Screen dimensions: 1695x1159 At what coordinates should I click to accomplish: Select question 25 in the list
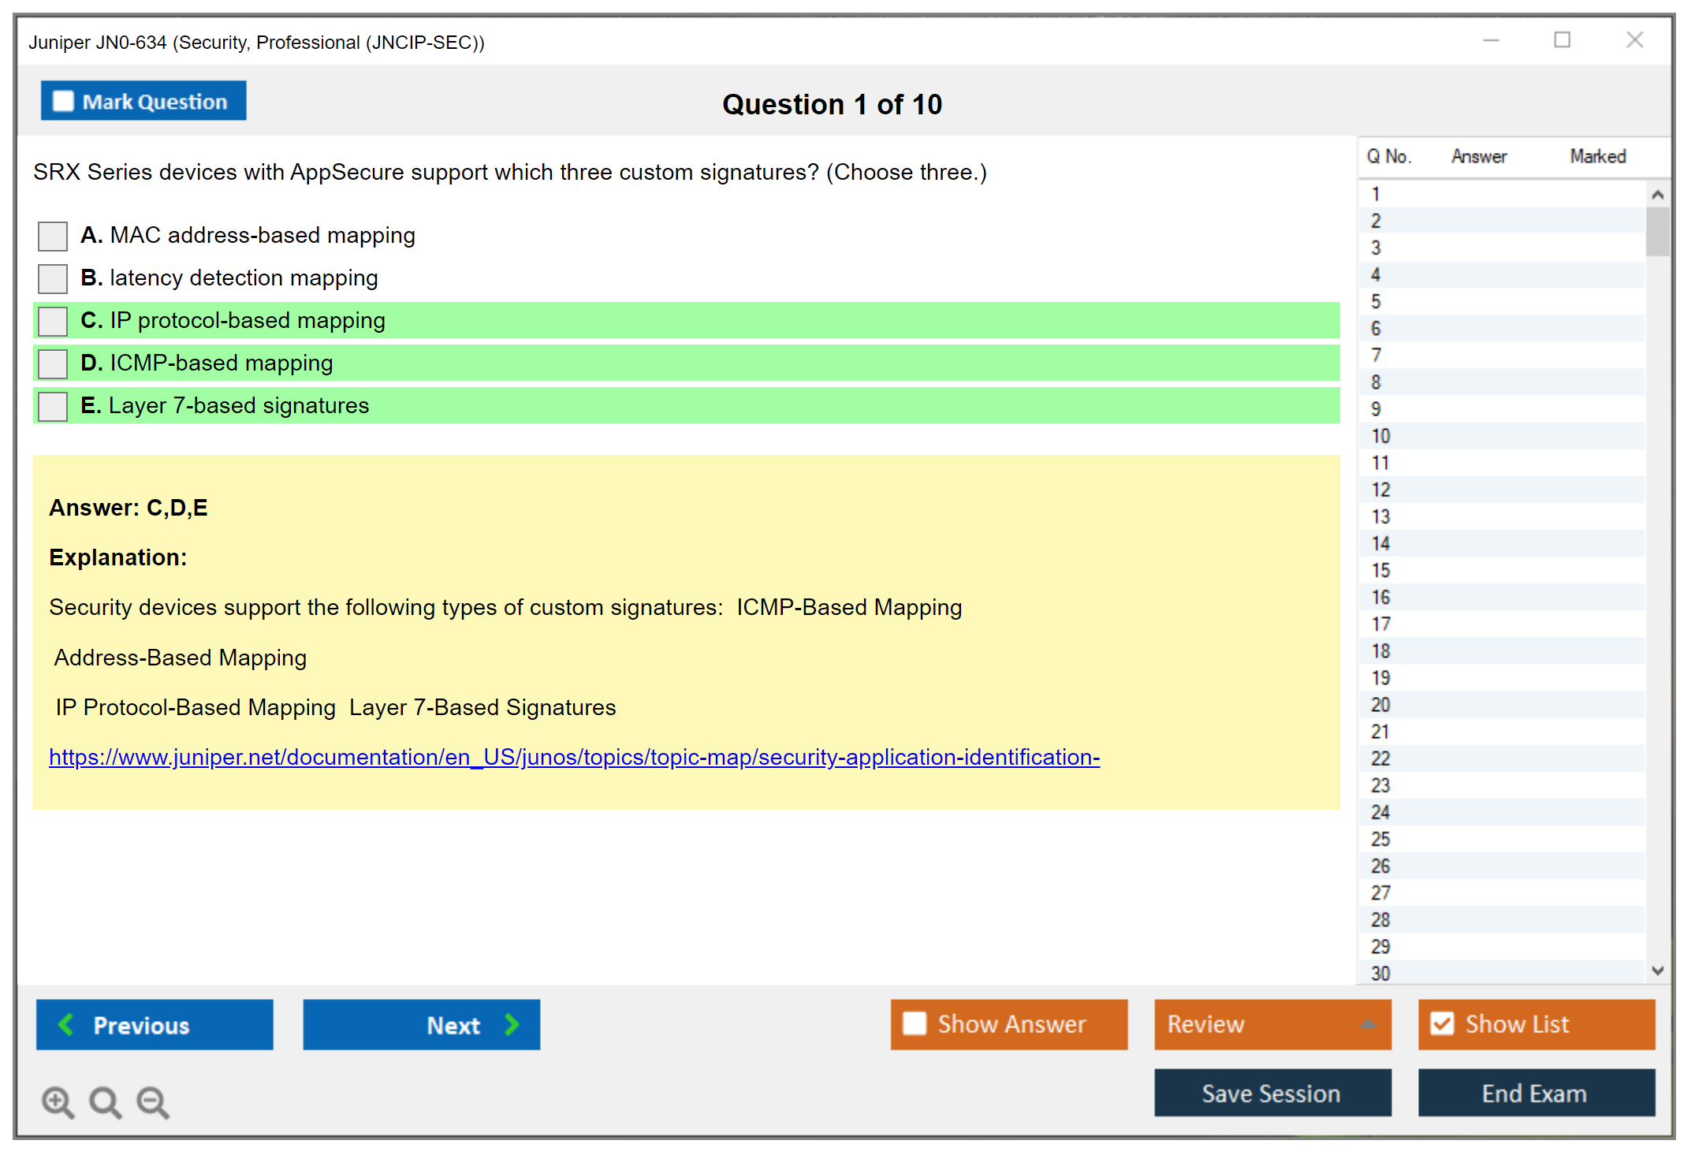1380,839
